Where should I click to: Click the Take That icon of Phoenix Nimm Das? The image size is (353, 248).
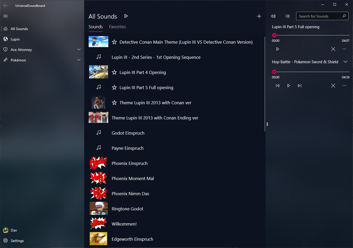(98, 193)
